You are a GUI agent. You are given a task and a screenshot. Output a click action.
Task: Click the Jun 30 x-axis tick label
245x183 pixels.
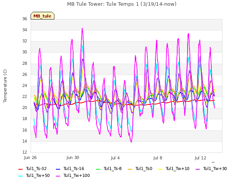[x=73, y=158]
